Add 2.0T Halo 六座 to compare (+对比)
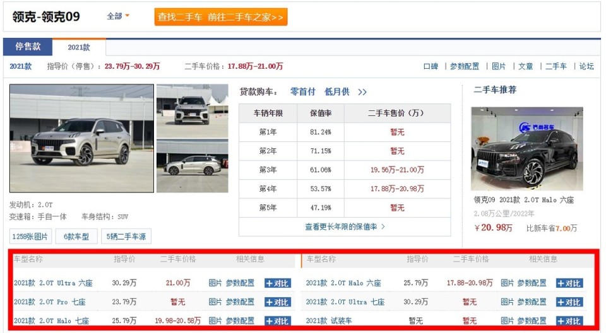Viewport: 606px width, 333px height. point(569,284)
